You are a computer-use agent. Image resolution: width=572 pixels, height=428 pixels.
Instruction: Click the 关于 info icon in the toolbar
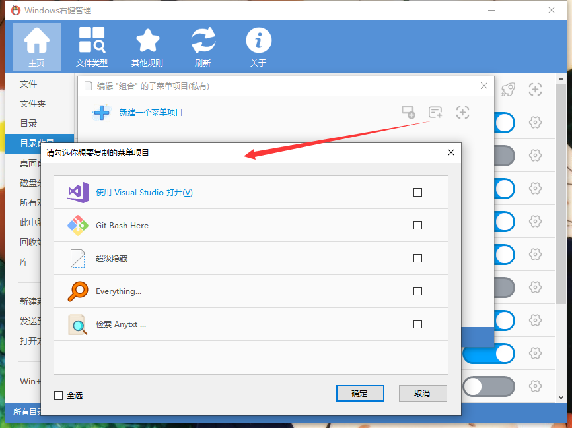pos(258,40)
